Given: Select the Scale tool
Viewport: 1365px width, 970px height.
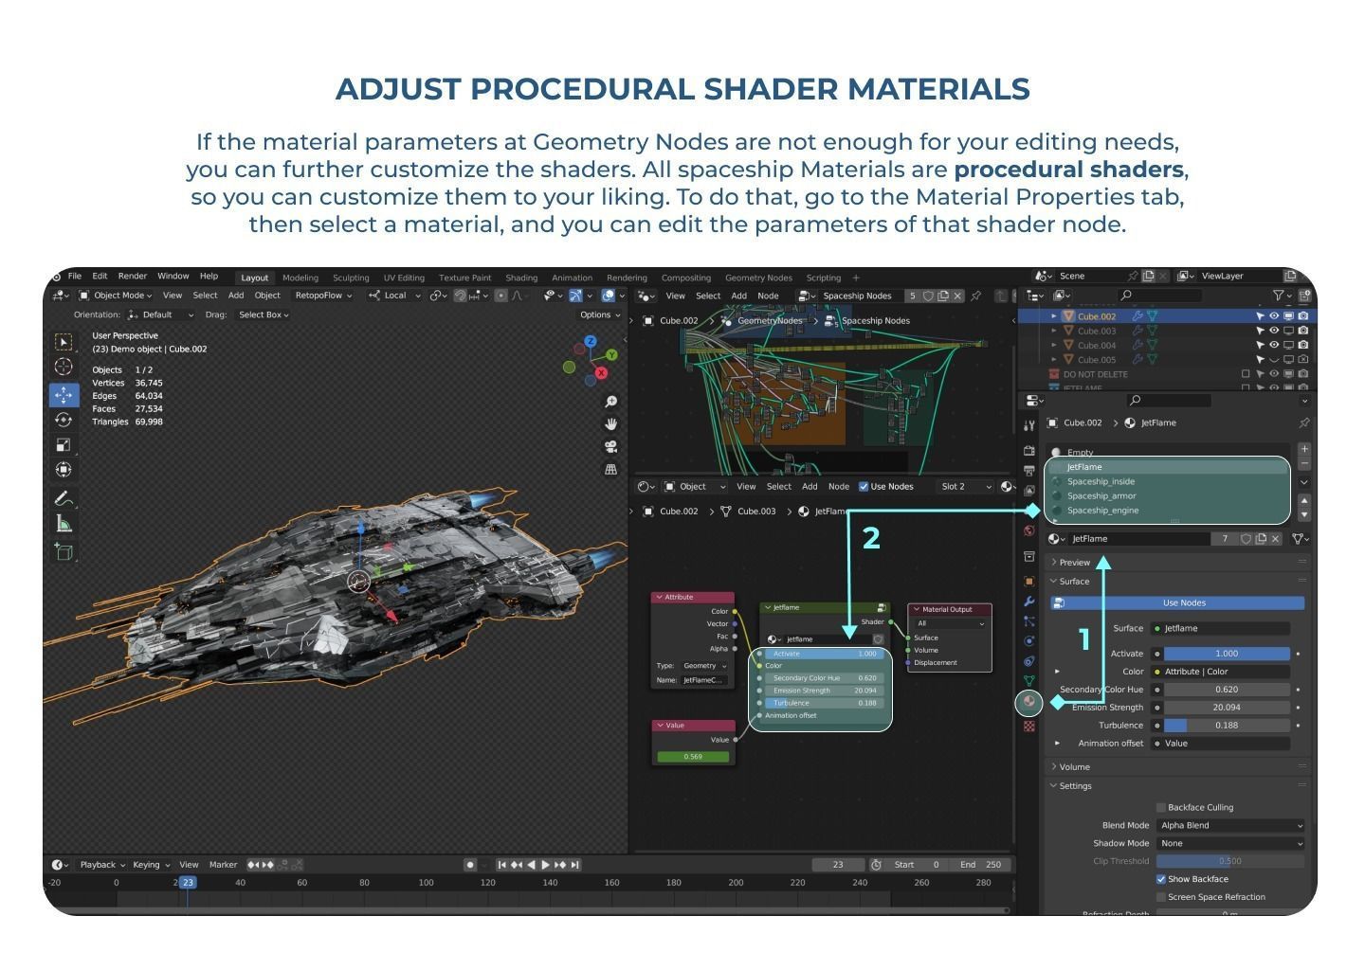Looking at the screenshot, I should [64, 444].
